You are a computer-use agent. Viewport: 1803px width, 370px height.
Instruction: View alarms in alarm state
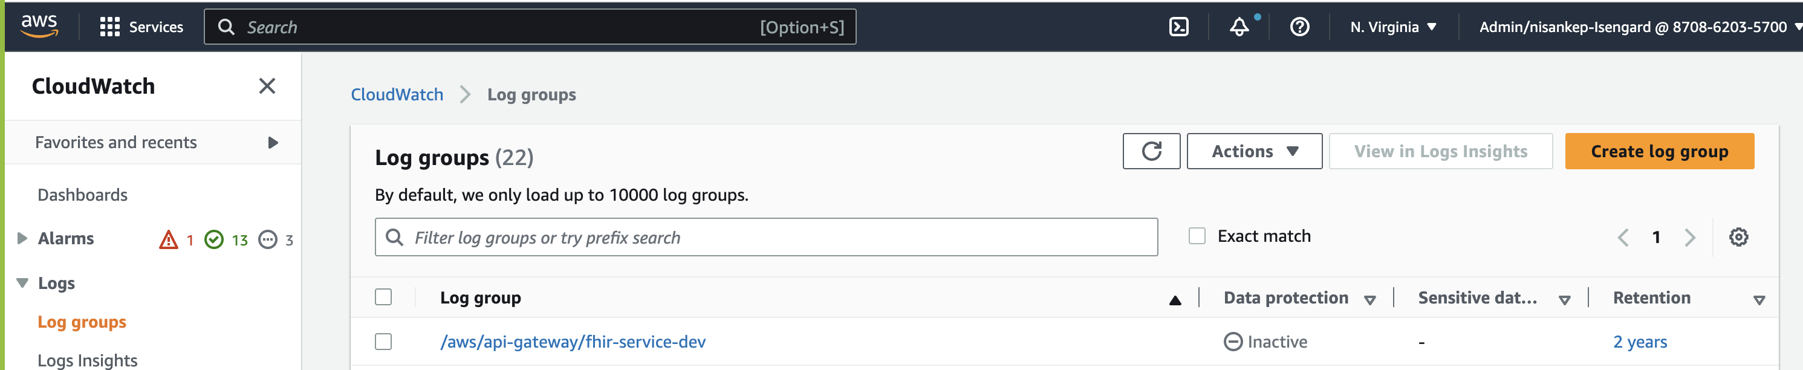tap(177, 240)
